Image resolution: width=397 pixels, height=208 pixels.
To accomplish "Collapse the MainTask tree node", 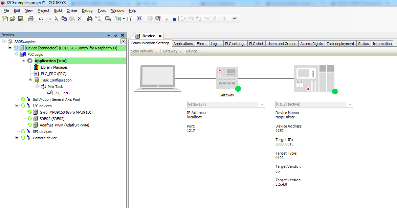I will pos(37,86).
